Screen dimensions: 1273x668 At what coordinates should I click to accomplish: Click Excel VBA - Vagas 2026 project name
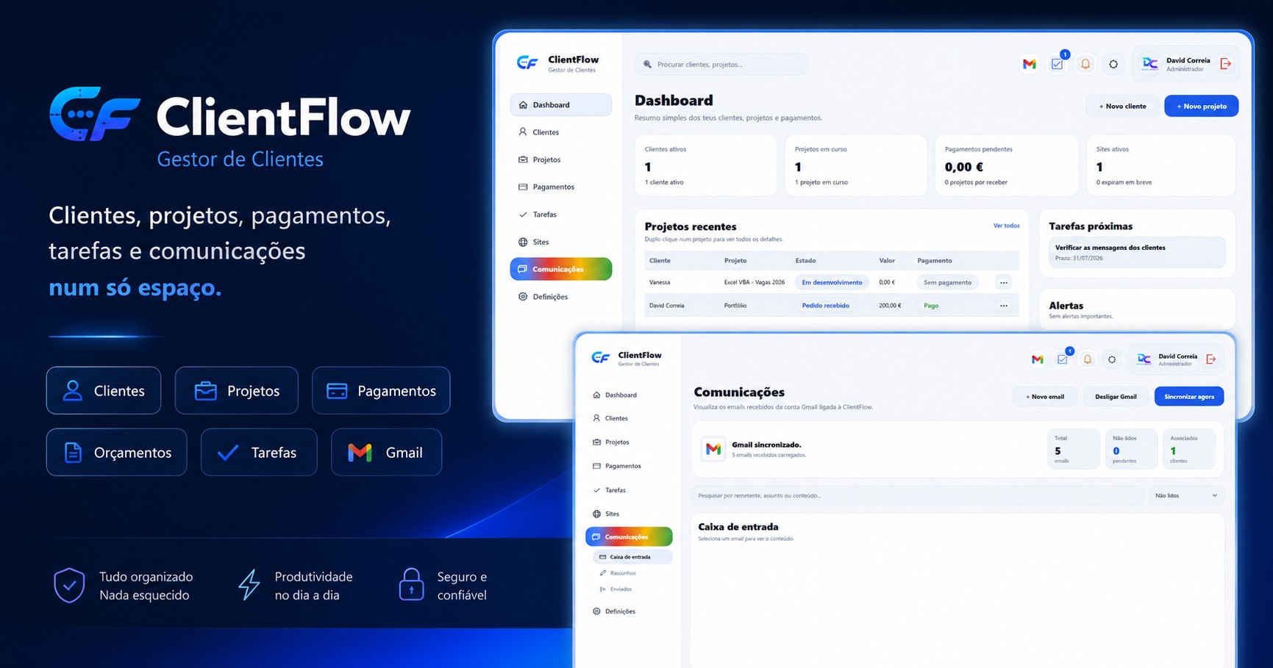tap(754, 282)
